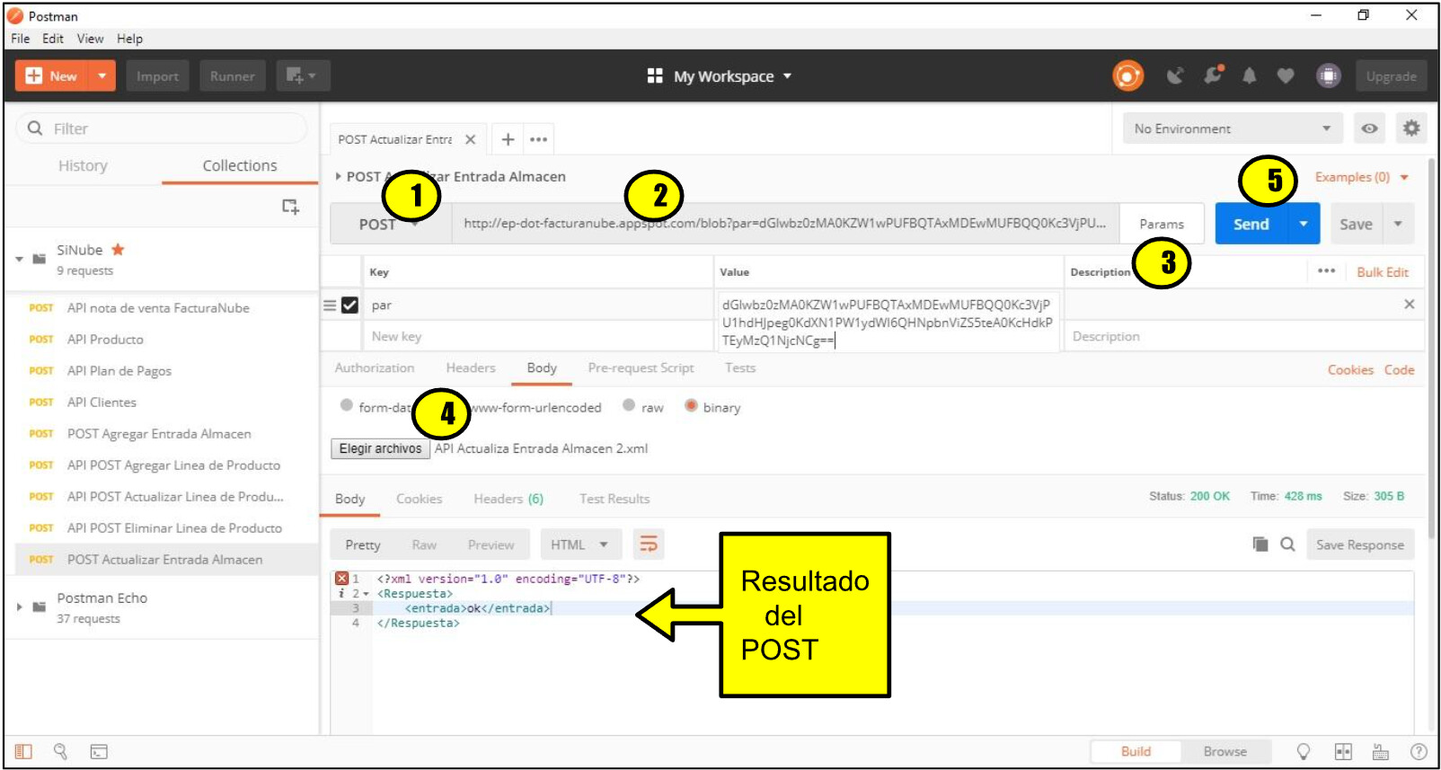Open the View menu
Image resolution: width=1441 pixels, height=770 pixels.
[90, 39]
